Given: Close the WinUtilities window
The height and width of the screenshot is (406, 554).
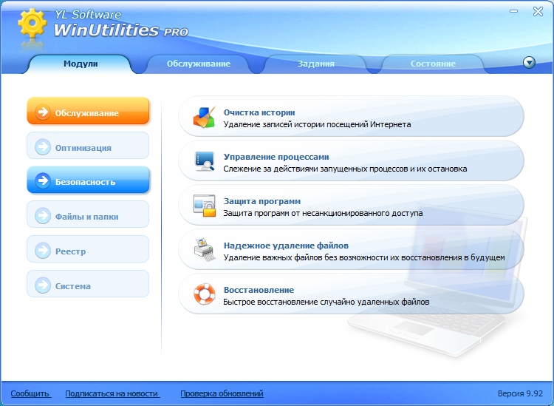Looking at the screenshot, I should [x=538, y=11].
